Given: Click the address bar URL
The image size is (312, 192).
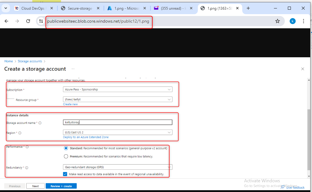Looking at the screenshot, I should [98, 21].
